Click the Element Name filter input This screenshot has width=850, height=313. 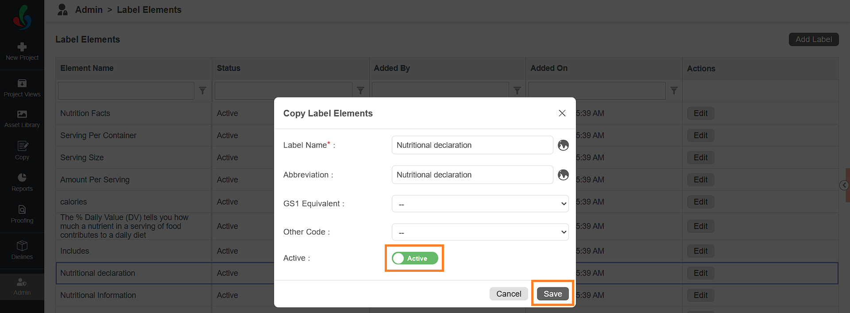[x=126, y=91]
